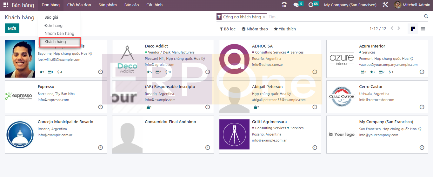Open the 'Yêu thích' favorites dropdown

pyautogui.click(x=285, y=29)
